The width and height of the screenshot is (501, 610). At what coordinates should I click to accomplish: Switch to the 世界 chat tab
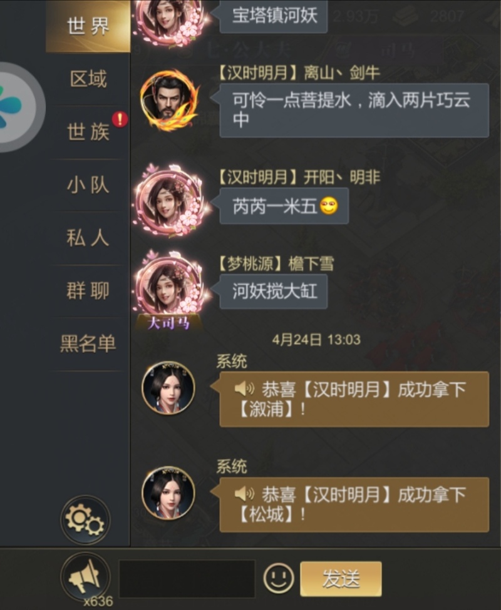[88, 26]
